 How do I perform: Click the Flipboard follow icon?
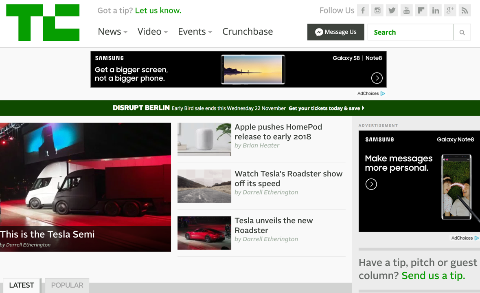click(421, 11)
